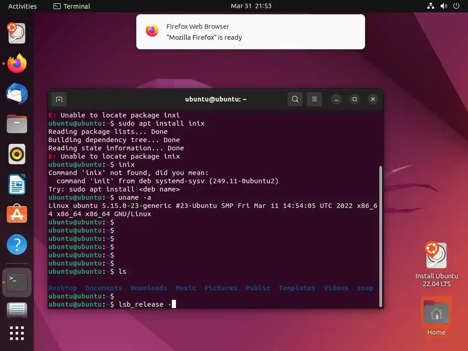This screenshot has height=351, width=468.
Task: Click the Terminal search icon
Action: pyautogui.click(x=295, y=99)
